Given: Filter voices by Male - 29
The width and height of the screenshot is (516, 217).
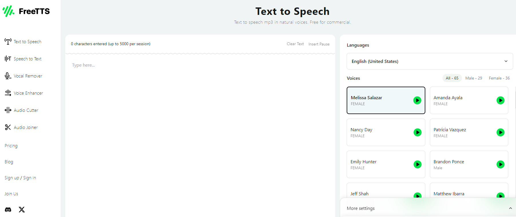Looking at the screenshot, I should click(473, 78).
